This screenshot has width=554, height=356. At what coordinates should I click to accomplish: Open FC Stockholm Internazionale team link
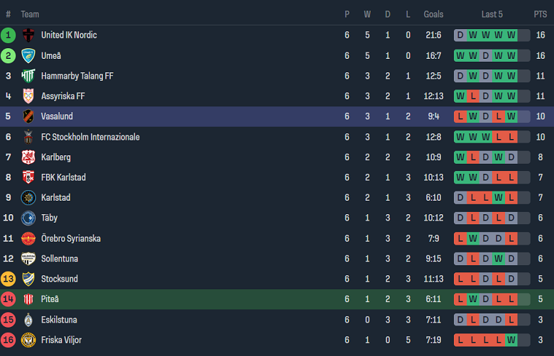[x=90, y=137]
